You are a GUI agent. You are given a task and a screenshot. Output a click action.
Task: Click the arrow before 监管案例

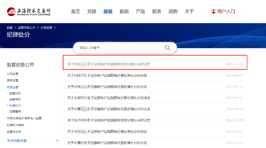pyautogui.click(x=7, y=112)
